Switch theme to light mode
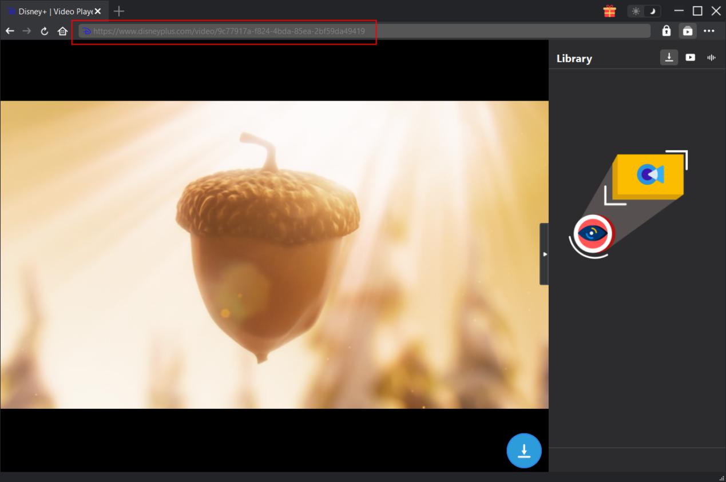The image size is (726, 482). coord(635,10)
